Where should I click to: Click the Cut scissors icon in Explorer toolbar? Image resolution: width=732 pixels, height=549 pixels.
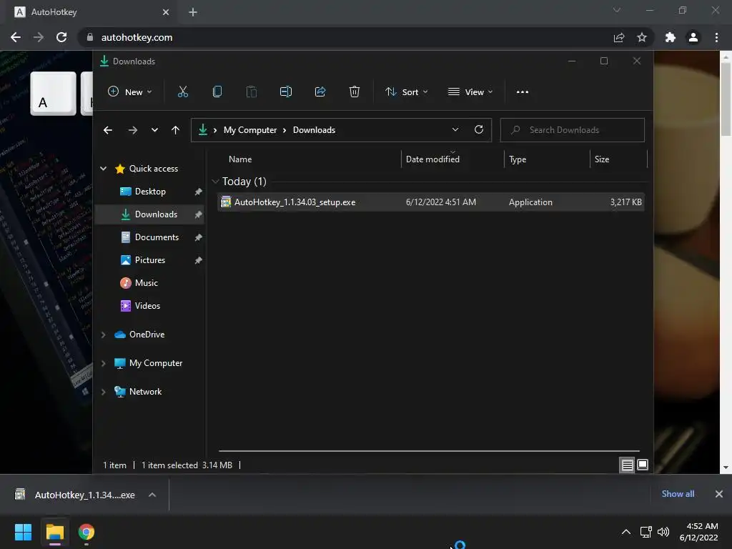tap(183, 92)
